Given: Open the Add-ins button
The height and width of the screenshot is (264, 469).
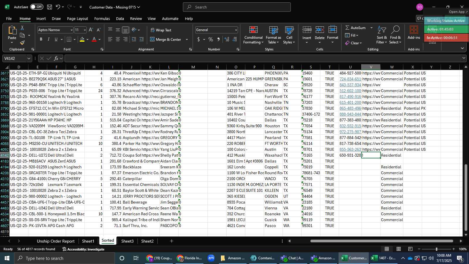Looking at the screenshot, I should [x=414, y=33].
